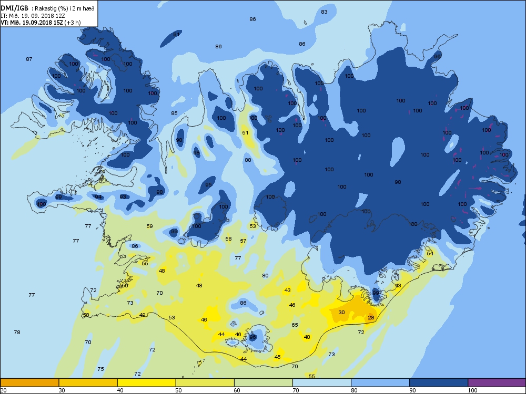Viewport: 526px width, 394px height.
Task: Click the value '75' over the southern sea
Action: (x=100, y=369)
